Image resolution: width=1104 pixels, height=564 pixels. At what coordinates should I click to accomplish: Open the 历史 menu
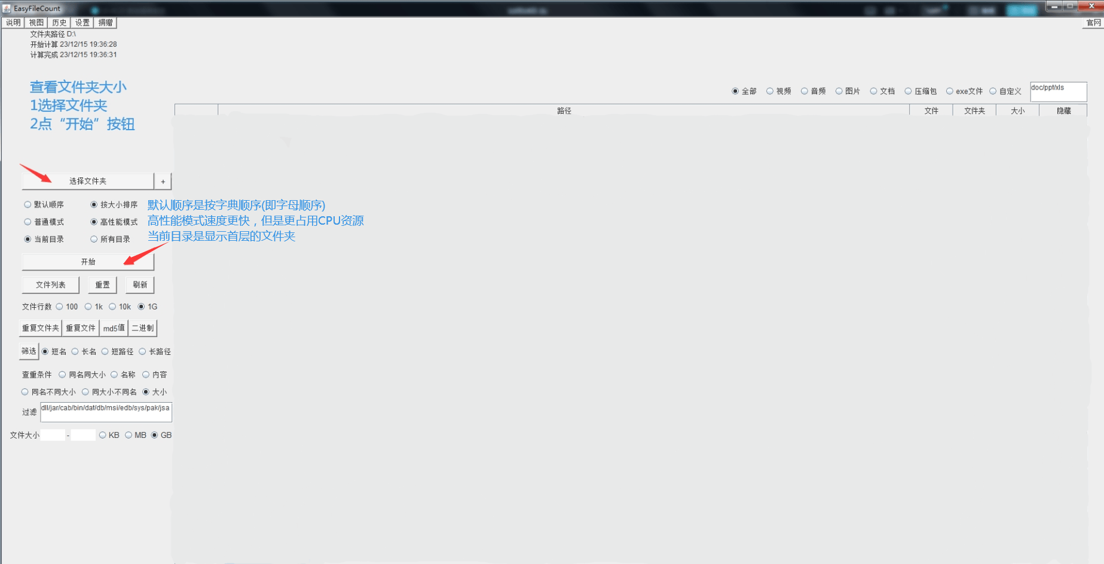point(59,23)
